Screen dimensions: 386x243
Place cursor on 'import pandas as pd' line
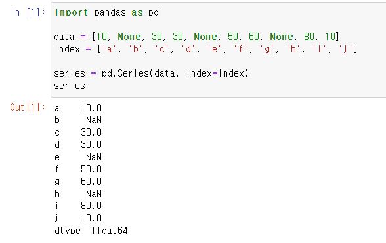click(106, 12)
